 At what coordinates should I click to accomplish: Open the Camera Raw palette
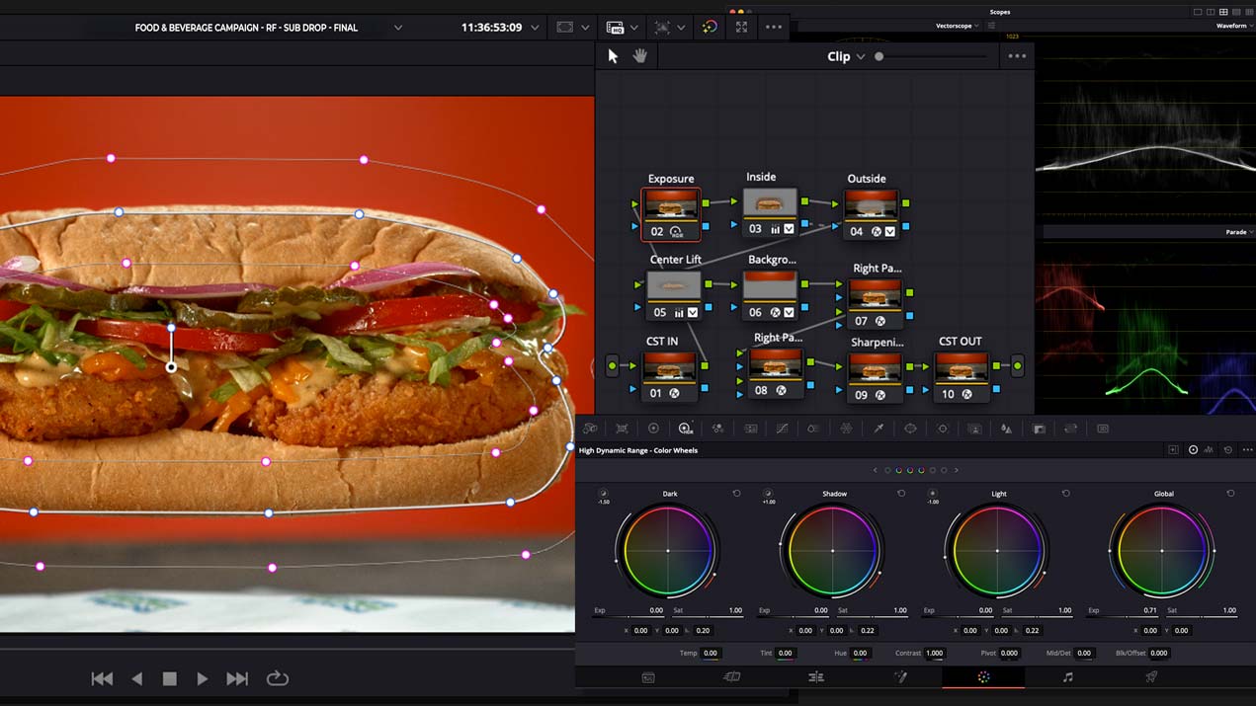[590, 428]
